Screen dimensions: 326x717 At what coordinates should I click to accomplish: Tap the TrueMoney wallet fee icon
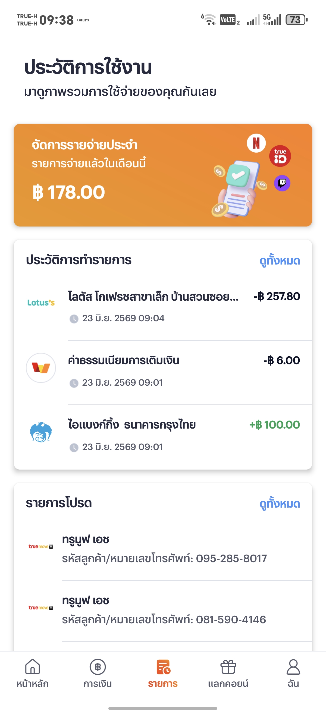coord(41,368)
